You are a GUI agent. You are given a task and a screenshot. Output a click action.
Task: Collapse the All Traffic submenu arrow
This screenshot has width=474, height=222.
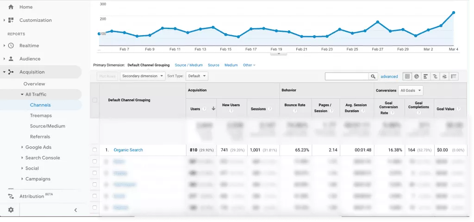point(22,94)
